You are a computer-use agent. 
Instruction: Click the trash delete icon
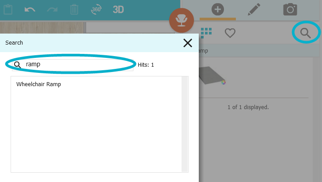tap(74, 9)
